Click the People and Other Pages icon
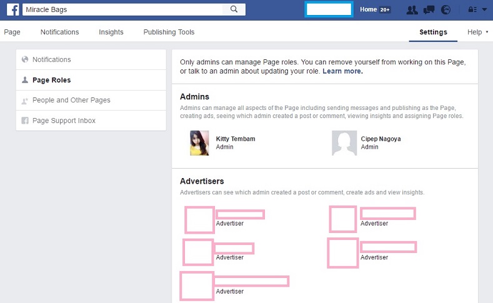 point(25,101)
